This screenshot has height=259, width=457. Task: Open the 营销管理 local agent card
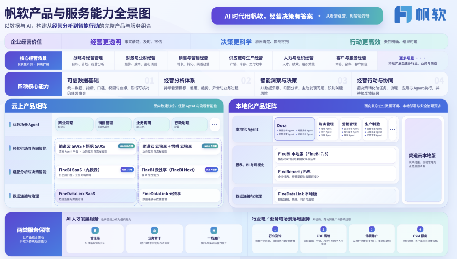pyautogui.click(x=350, y=129)
